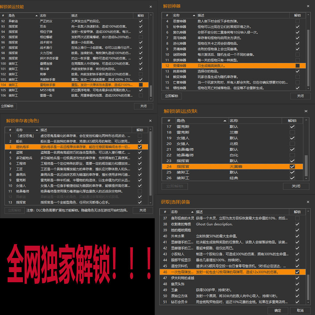This screenshot has height=315, width=315.
Task: Enable the 荣耀神器 unlock checkbox
Action: click(x=297, y=66)
